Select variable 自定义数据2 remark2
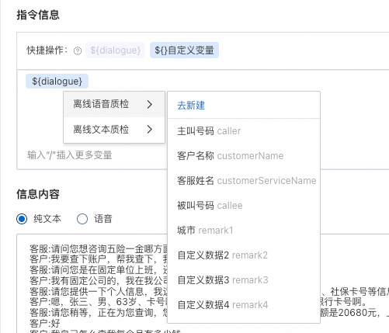The width and height of the screenshot is (389, 333). (244, 255)
